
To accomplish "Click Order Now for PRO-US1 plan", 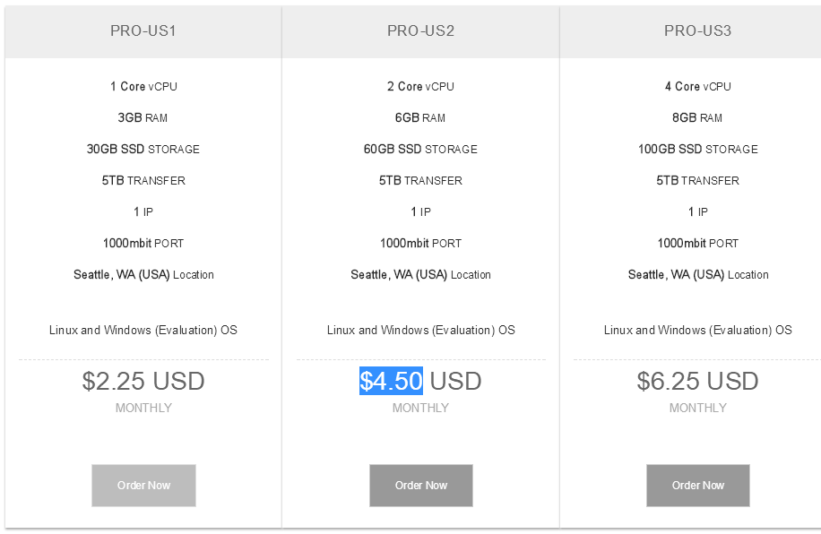I will [143, 486].
